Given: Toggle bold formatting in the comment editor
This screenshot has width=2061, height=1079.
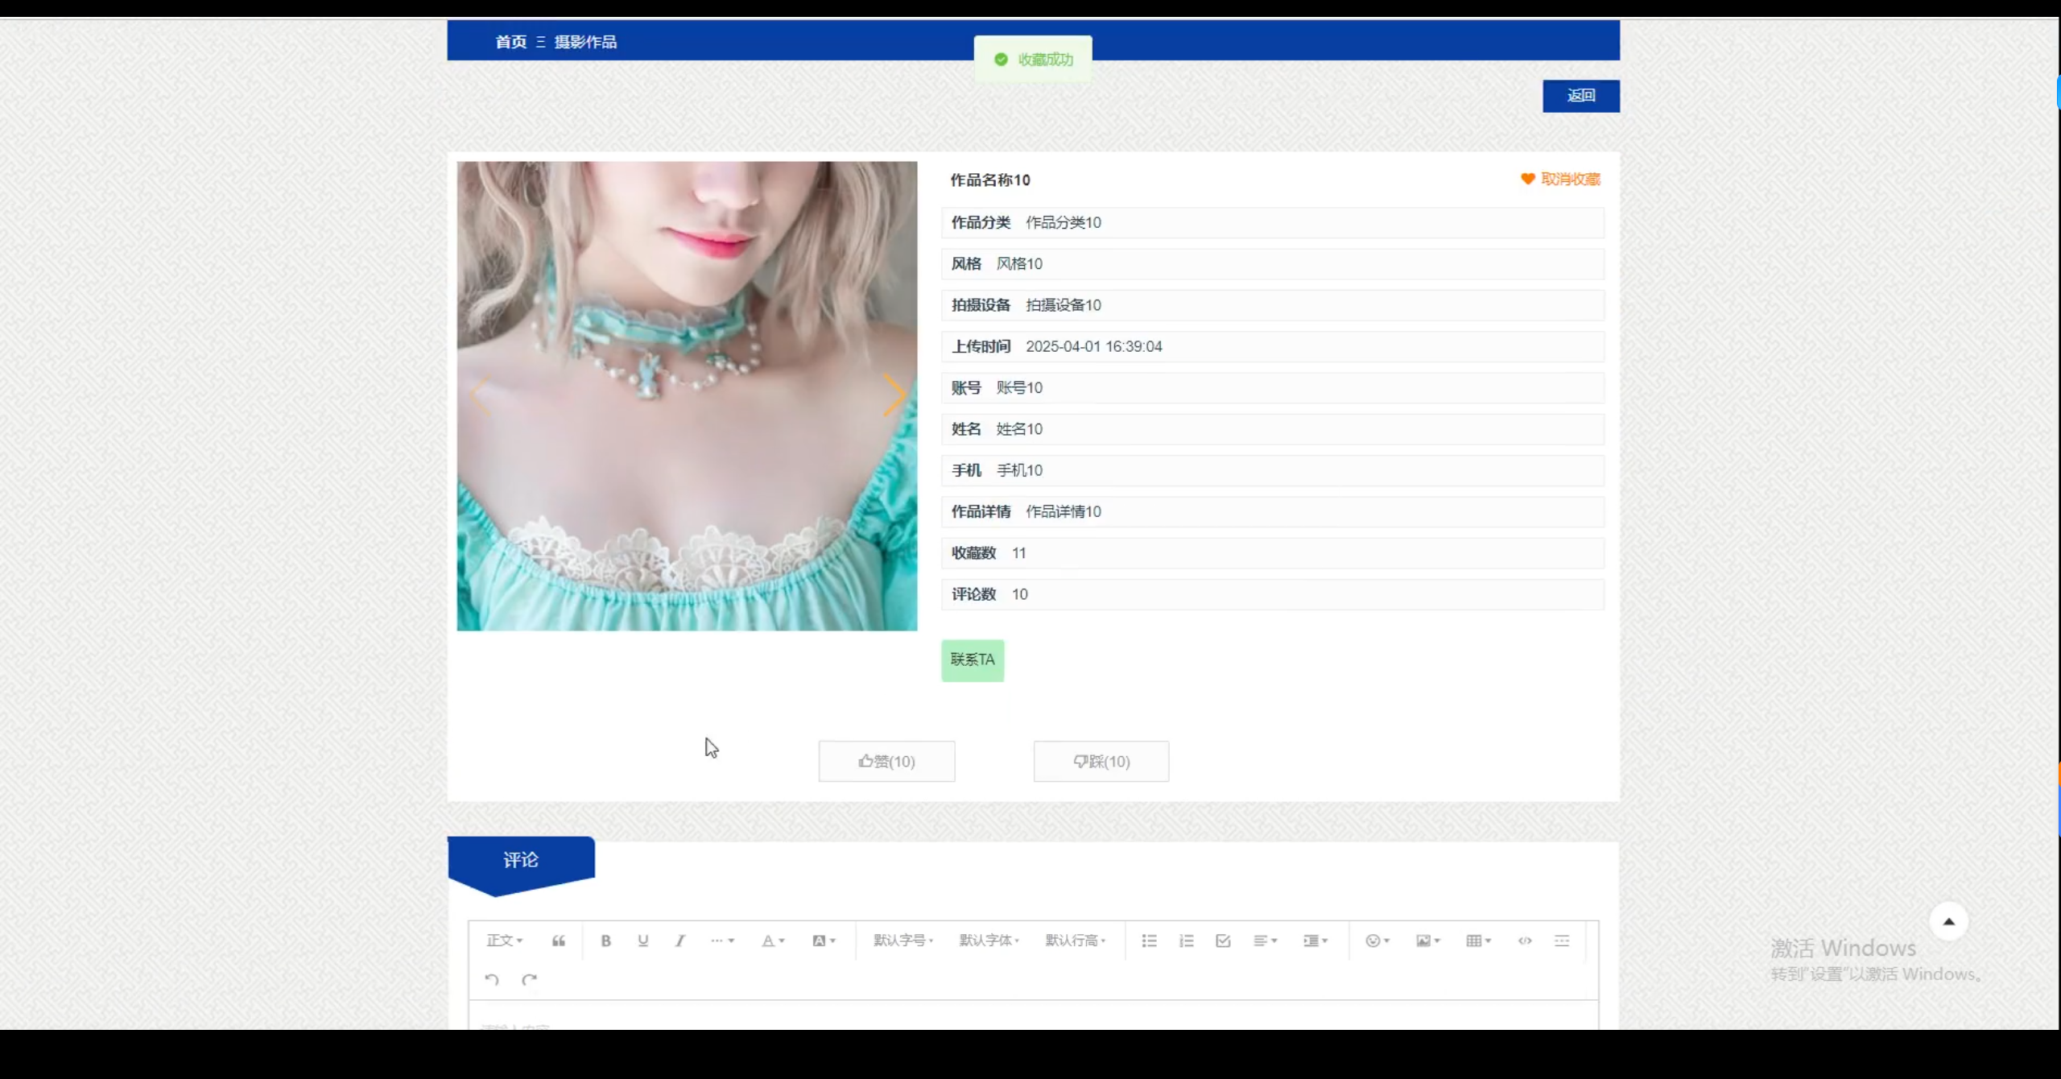Looking at the screenshot, I should (x=605, y=940).
